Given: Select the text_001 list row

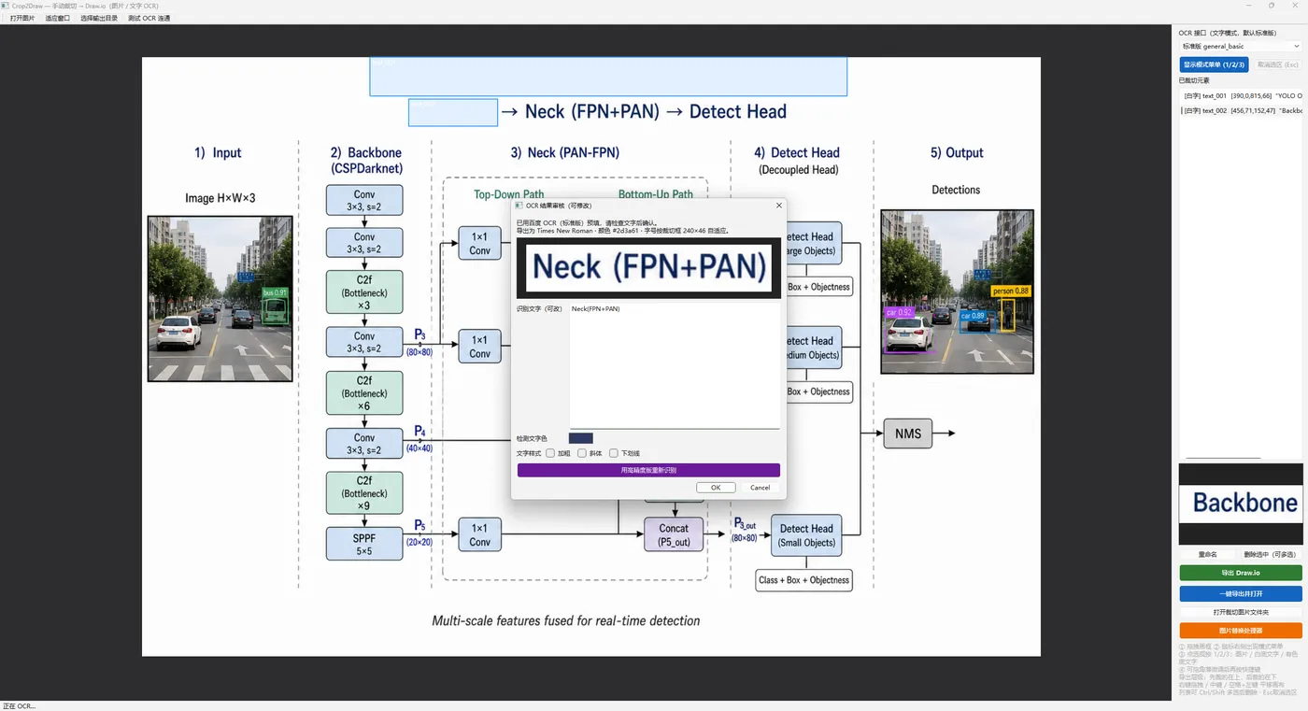Looking at the screenshot, I should (1241, 95).
